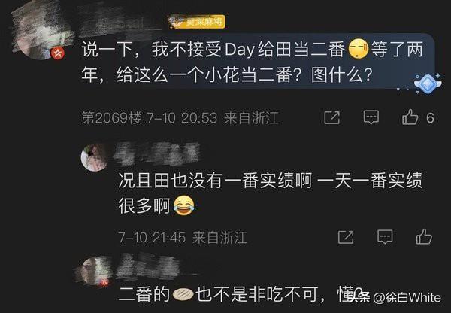
Task: Like the comment with 6 likes
Action: tap(410, 117)
